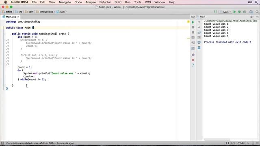This screenshot has height=146, width=260.
Task: Click the Exit icon in Run panel
Action: (x=193, y=42)
